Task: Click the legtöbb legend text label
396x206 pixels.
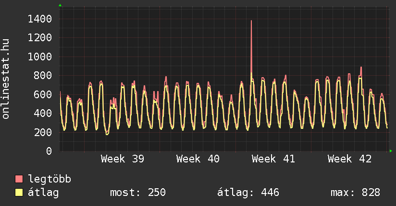Action: (49, 180)
